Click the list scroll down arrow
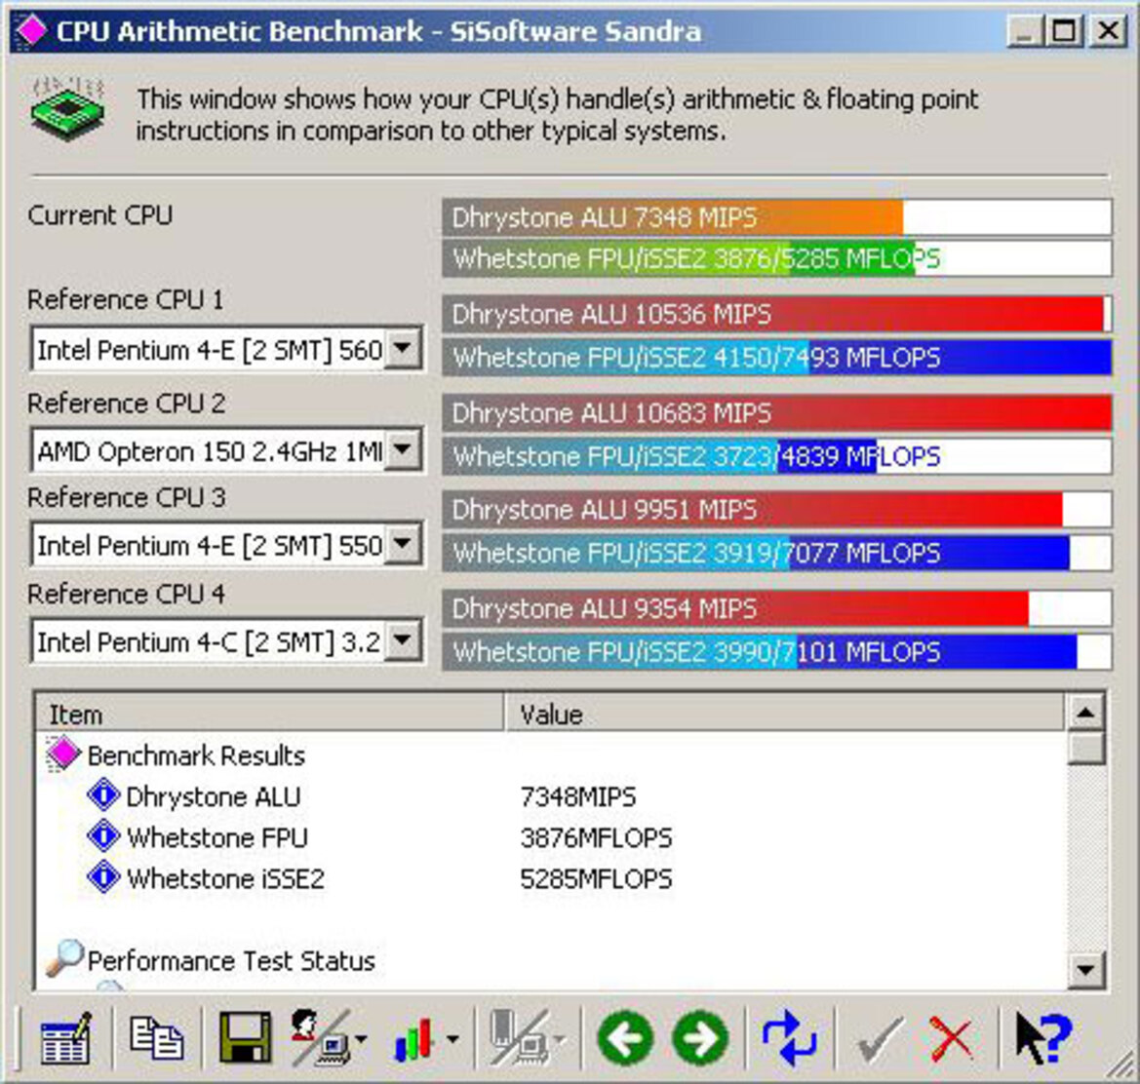The width and height of the screenshot is (1140, 1084). click(1086, 969)
